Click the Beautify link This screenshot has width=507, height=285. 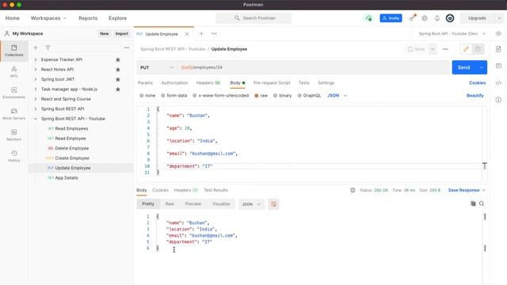point(475,96)
